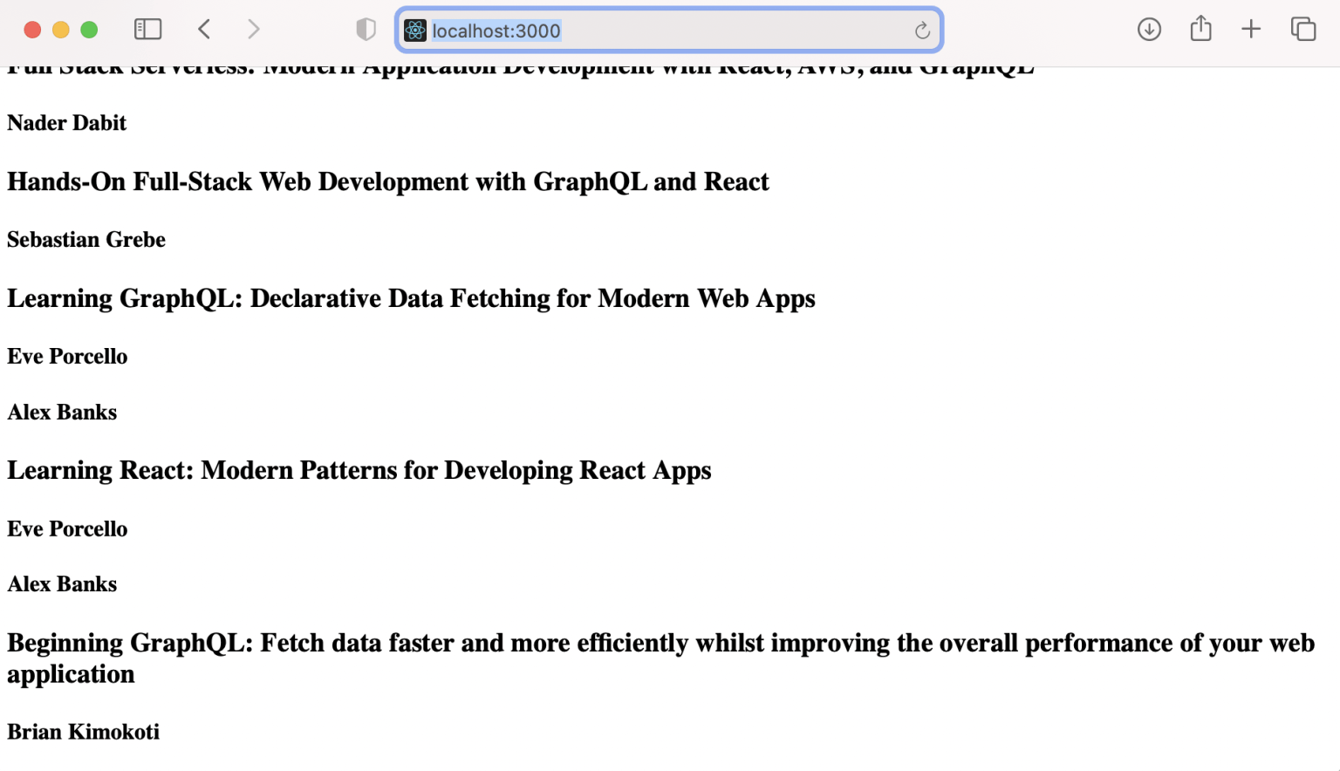Show the tab overview
This screenshot has height=771, width=1340.
(1303, 30)
